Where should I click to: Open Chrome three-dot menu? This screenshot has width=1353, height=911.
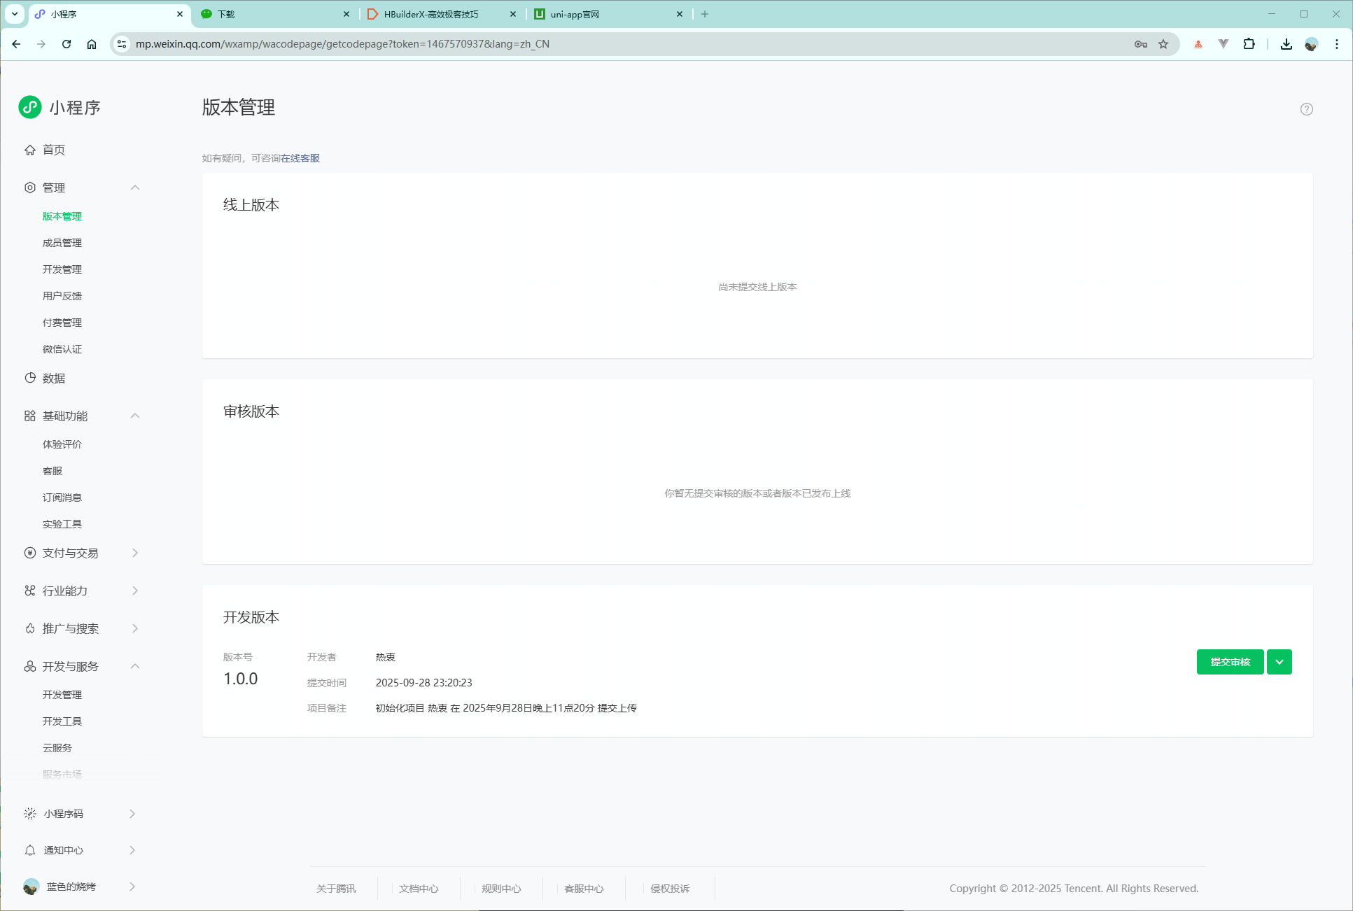[1336, 44]
